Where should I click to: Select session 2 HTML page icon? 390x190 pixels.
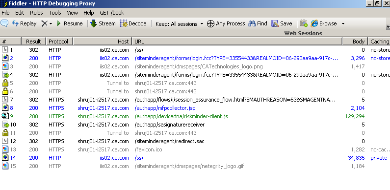click(5, 58)
